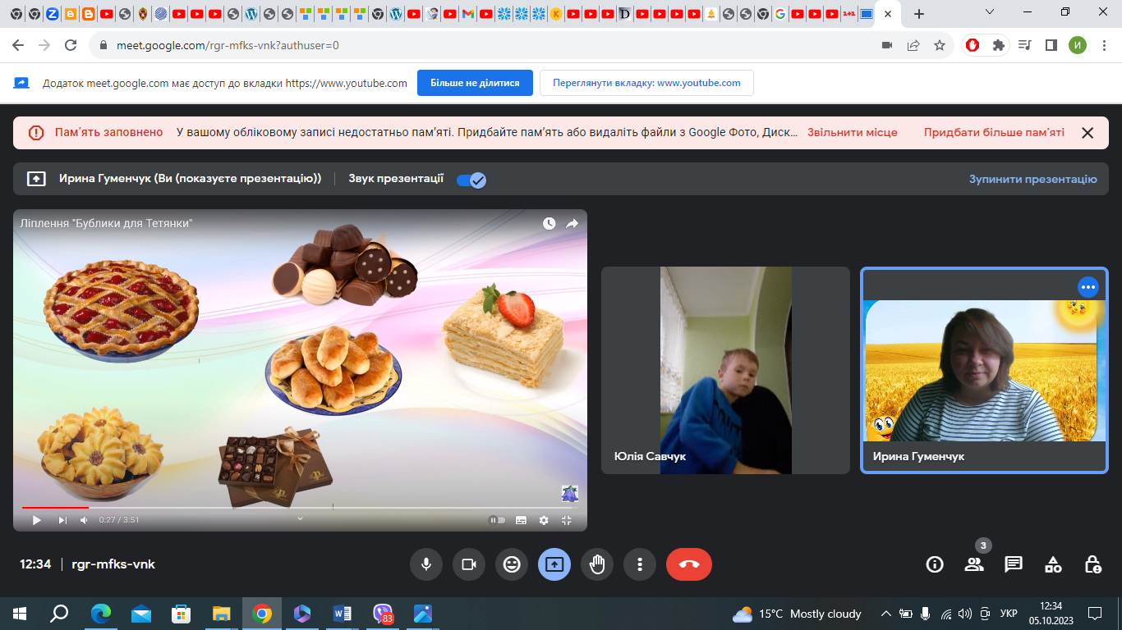Click Звільнити місце link
The width and height of the screenshot is (1122, 630).
click(853, 132)
